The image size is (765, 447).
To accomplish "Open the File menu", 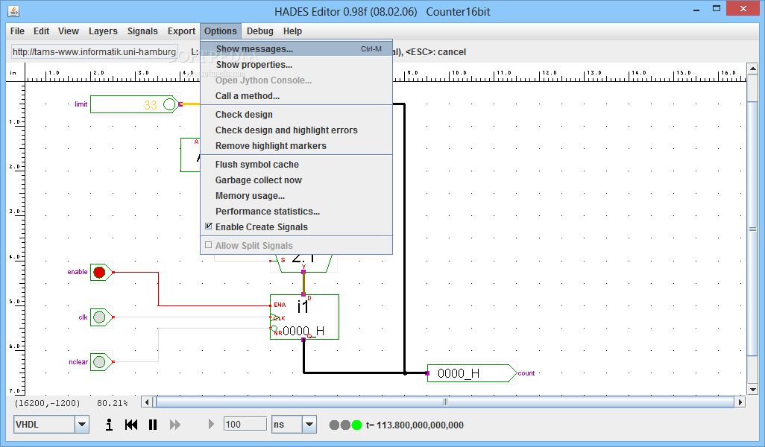I will point(17,31).
